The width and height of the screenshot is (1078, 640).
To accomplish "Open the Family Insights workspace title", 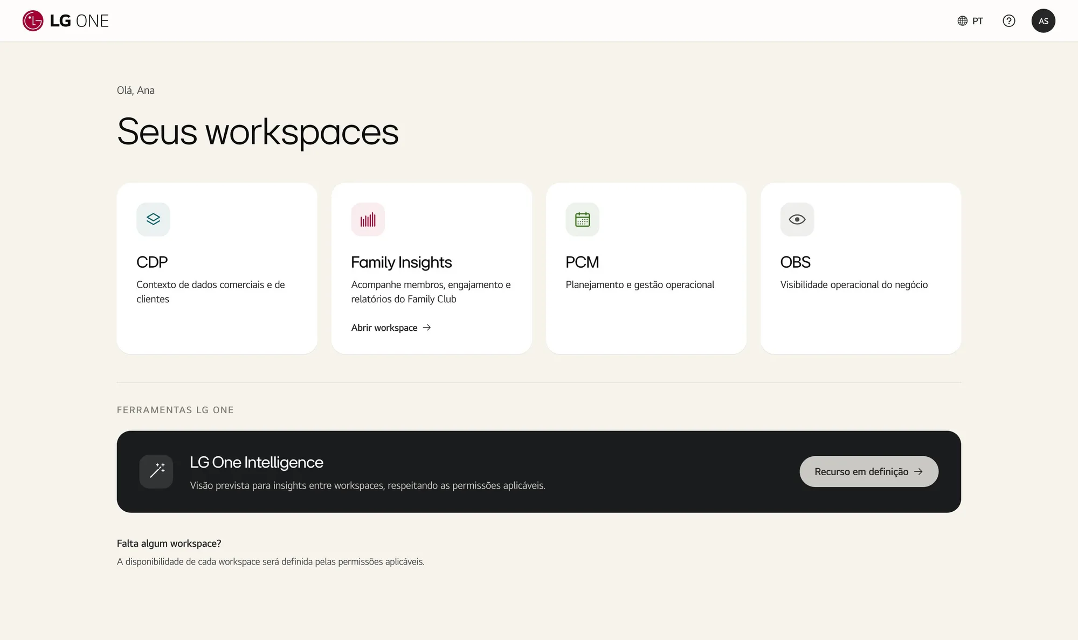I will point(401,262).
